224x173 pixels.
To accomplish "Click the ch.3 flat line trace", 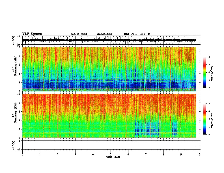I will point(109,145).
